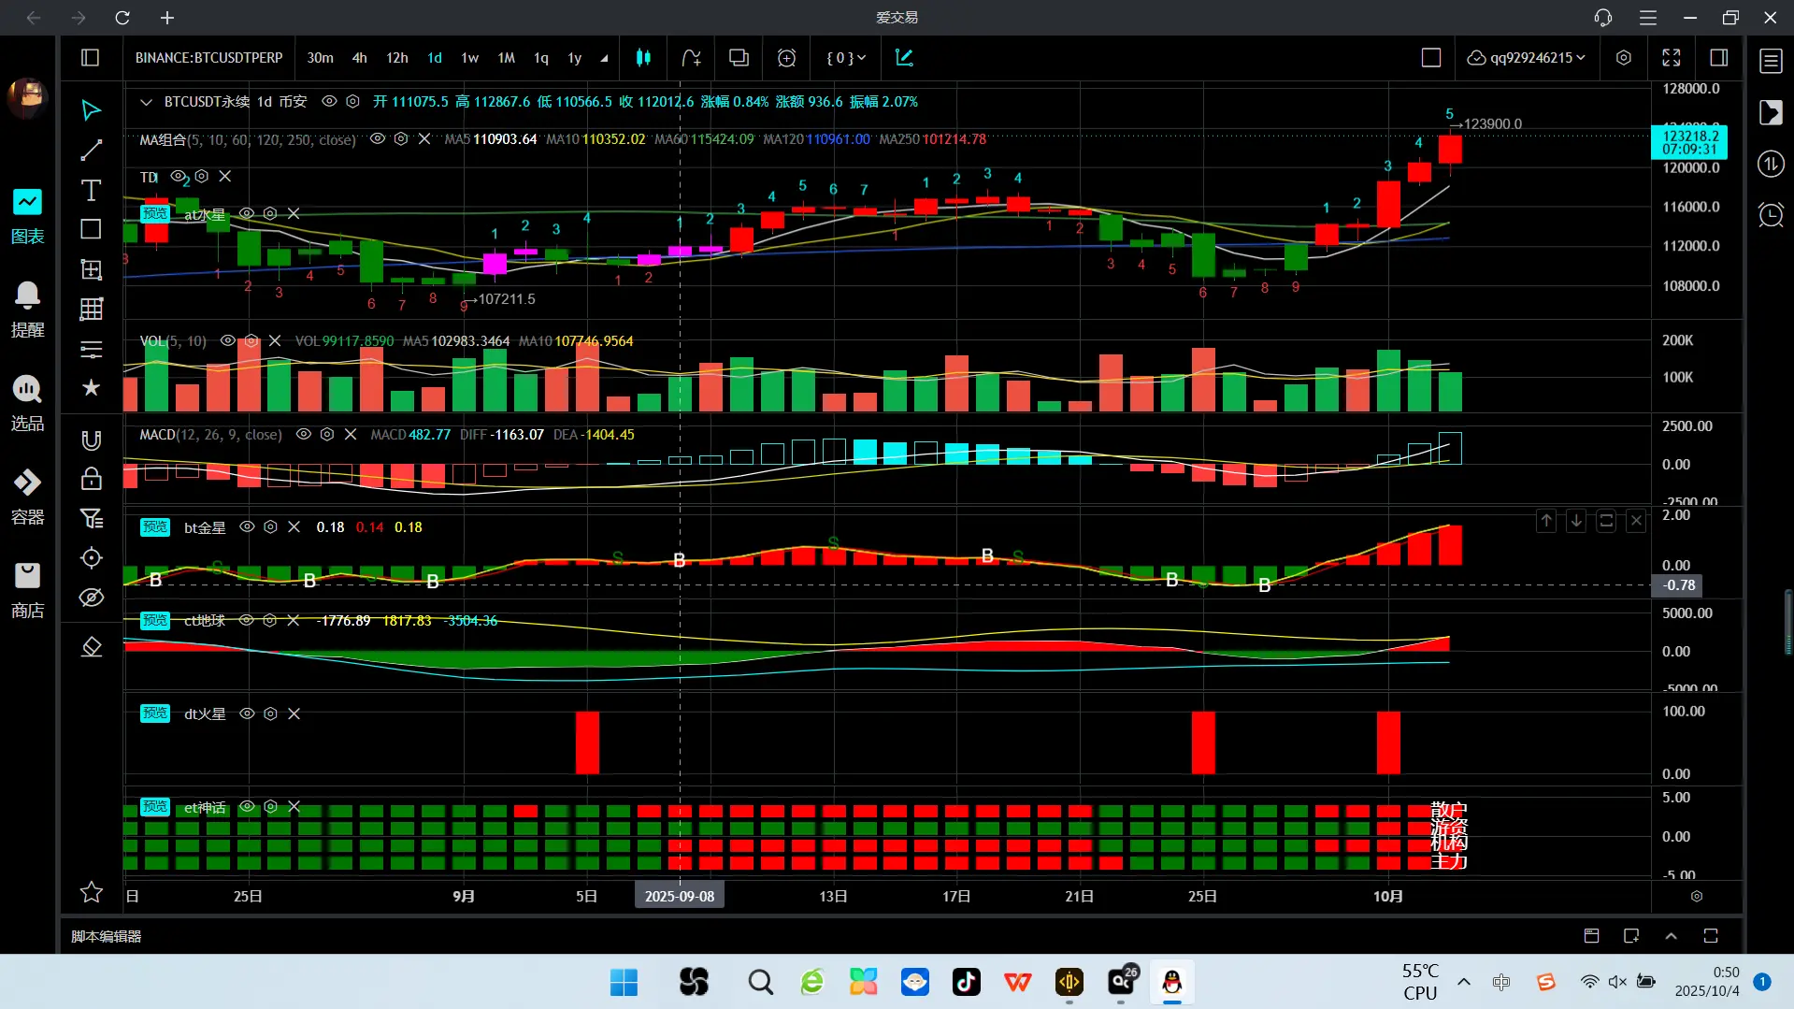Image resolution: width=1794 pixels, height=1009 pixels.
Task: Toggle visibility of MACD indicator
Action: pos(303,434)
